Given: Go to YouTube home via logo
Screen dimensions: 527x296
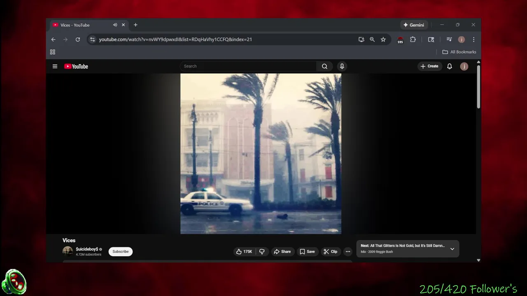Looking at the screenshot, I should point(76,66).
